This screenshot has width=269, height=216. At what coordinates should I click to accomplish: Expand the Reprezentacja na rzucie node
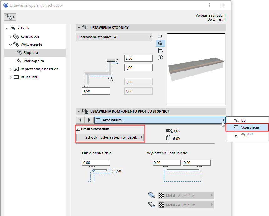10,69
